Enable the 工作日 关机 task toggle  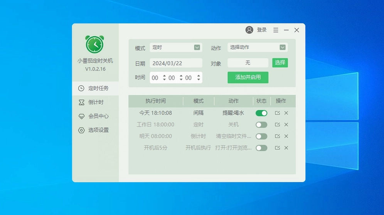tap(261, 125)
